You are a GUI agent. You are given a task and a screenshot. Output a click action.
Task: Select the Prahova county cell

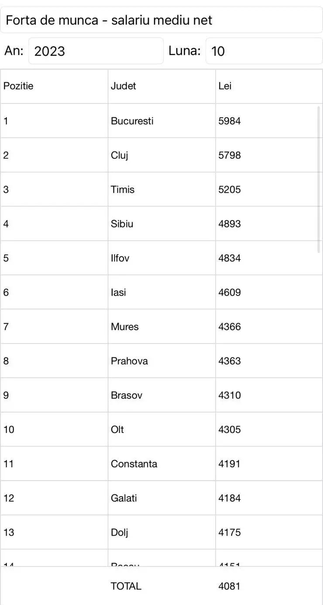pos(129,361)
